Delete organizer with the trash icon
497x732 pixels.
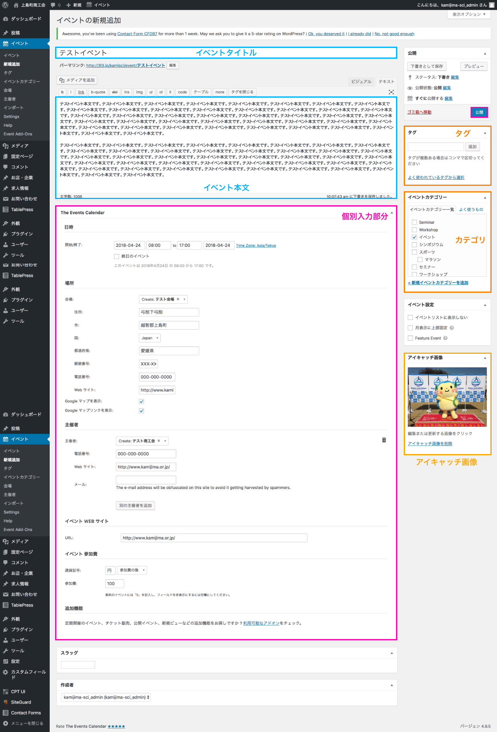384,440
